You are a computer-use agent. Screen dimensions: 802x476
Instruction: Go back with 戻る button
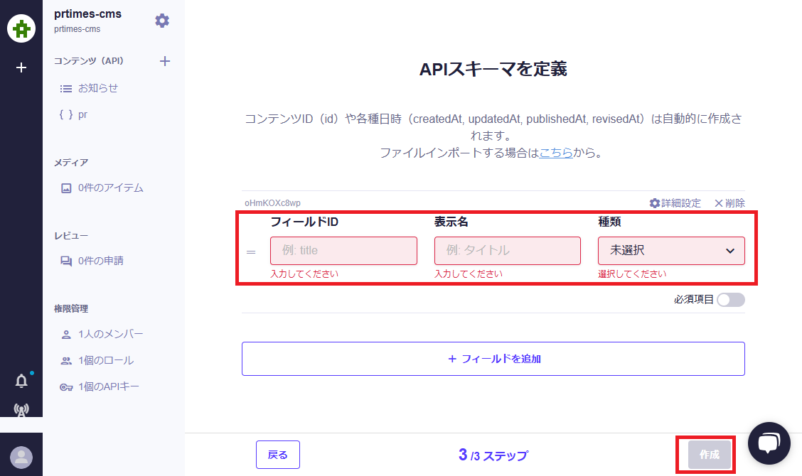click(x=278, y=455)
